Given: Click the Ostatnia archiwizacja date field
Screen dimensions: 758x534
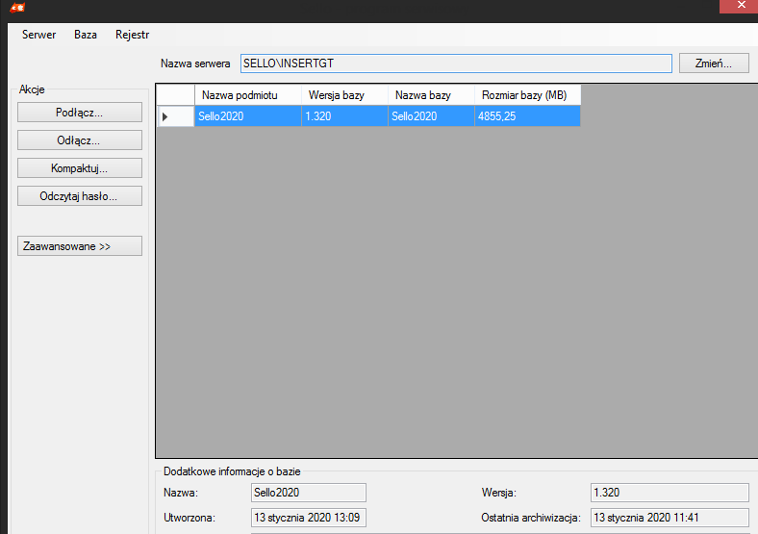Looking at the screenshot, I should click(x=669, y=518).
